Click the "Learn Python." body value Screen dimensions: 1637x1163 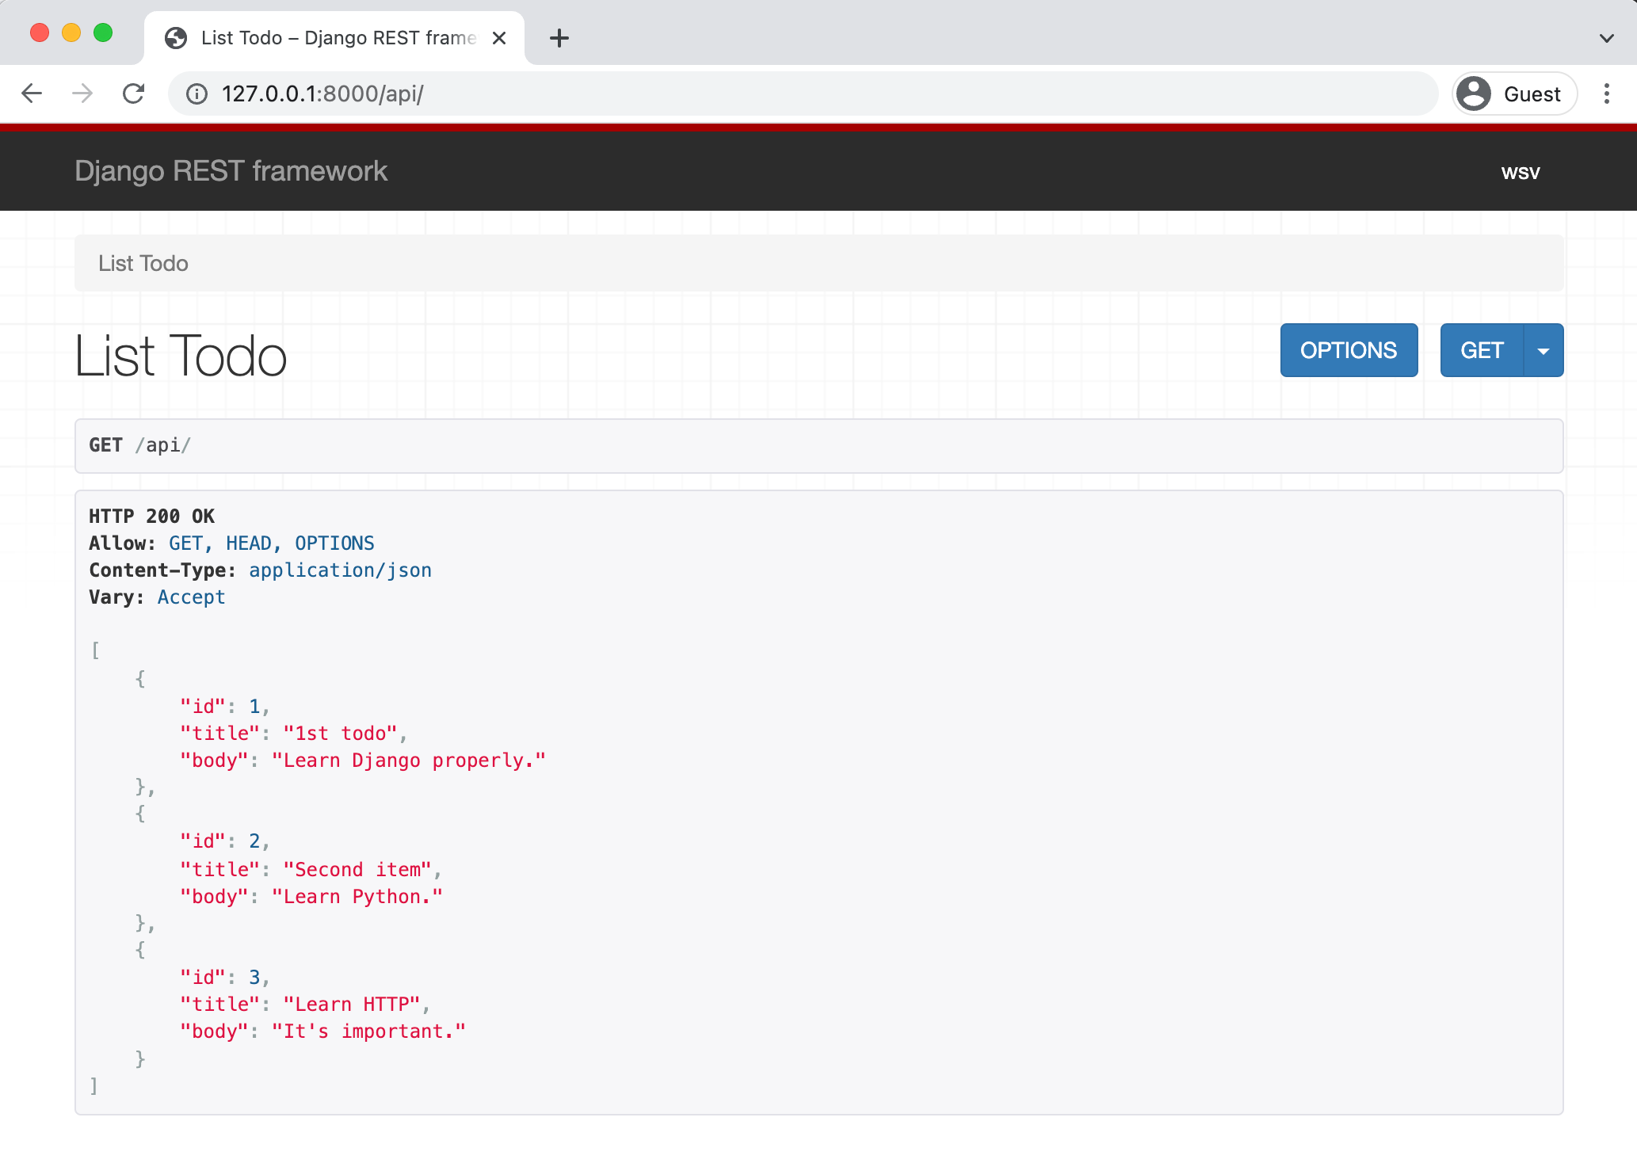coord(357,897)
